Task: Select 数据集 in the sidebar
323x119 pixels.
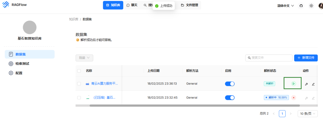Action: (x=30, y=54)
